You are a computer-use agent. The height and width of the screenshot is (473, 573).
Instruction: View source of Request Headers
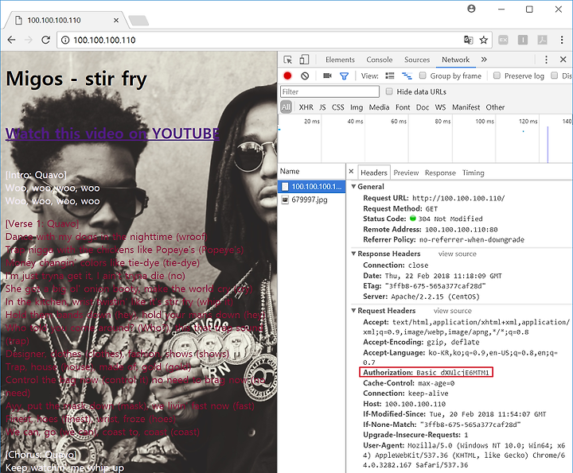[x=452, y=311]
